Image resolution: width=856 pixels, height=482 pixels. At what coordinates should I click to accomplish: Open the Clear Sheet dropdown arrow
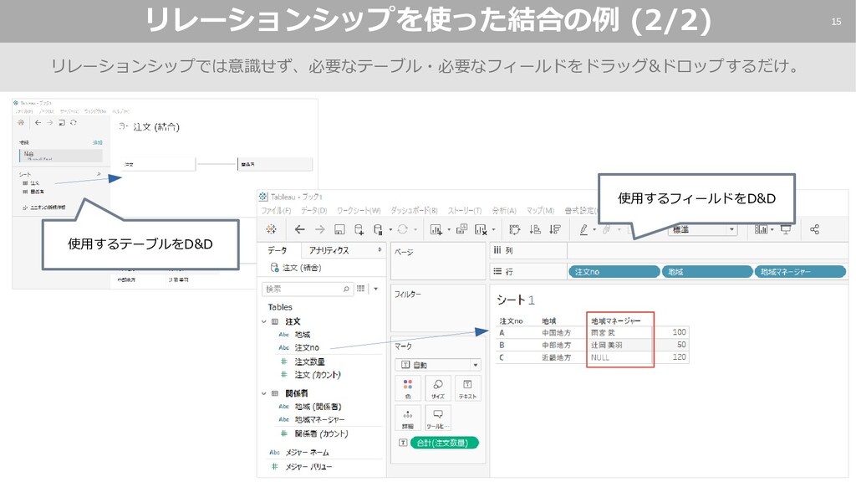pos(493,230)
